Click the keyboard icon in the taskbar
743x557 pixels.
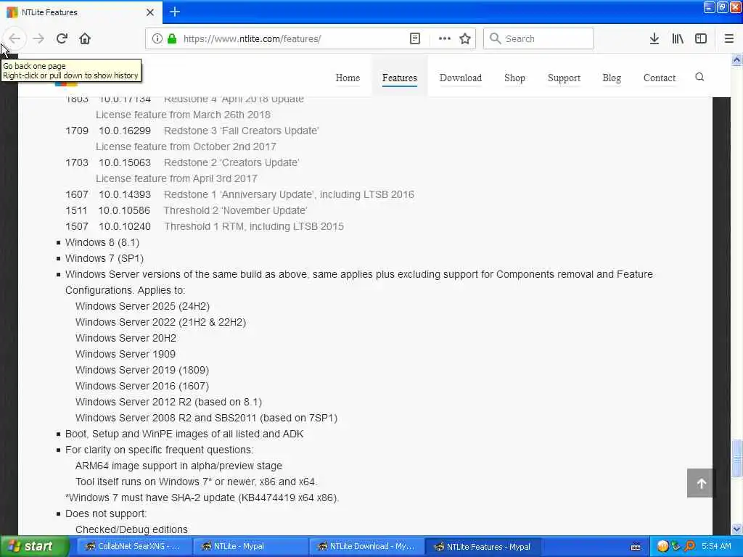[x=636, y=547]
